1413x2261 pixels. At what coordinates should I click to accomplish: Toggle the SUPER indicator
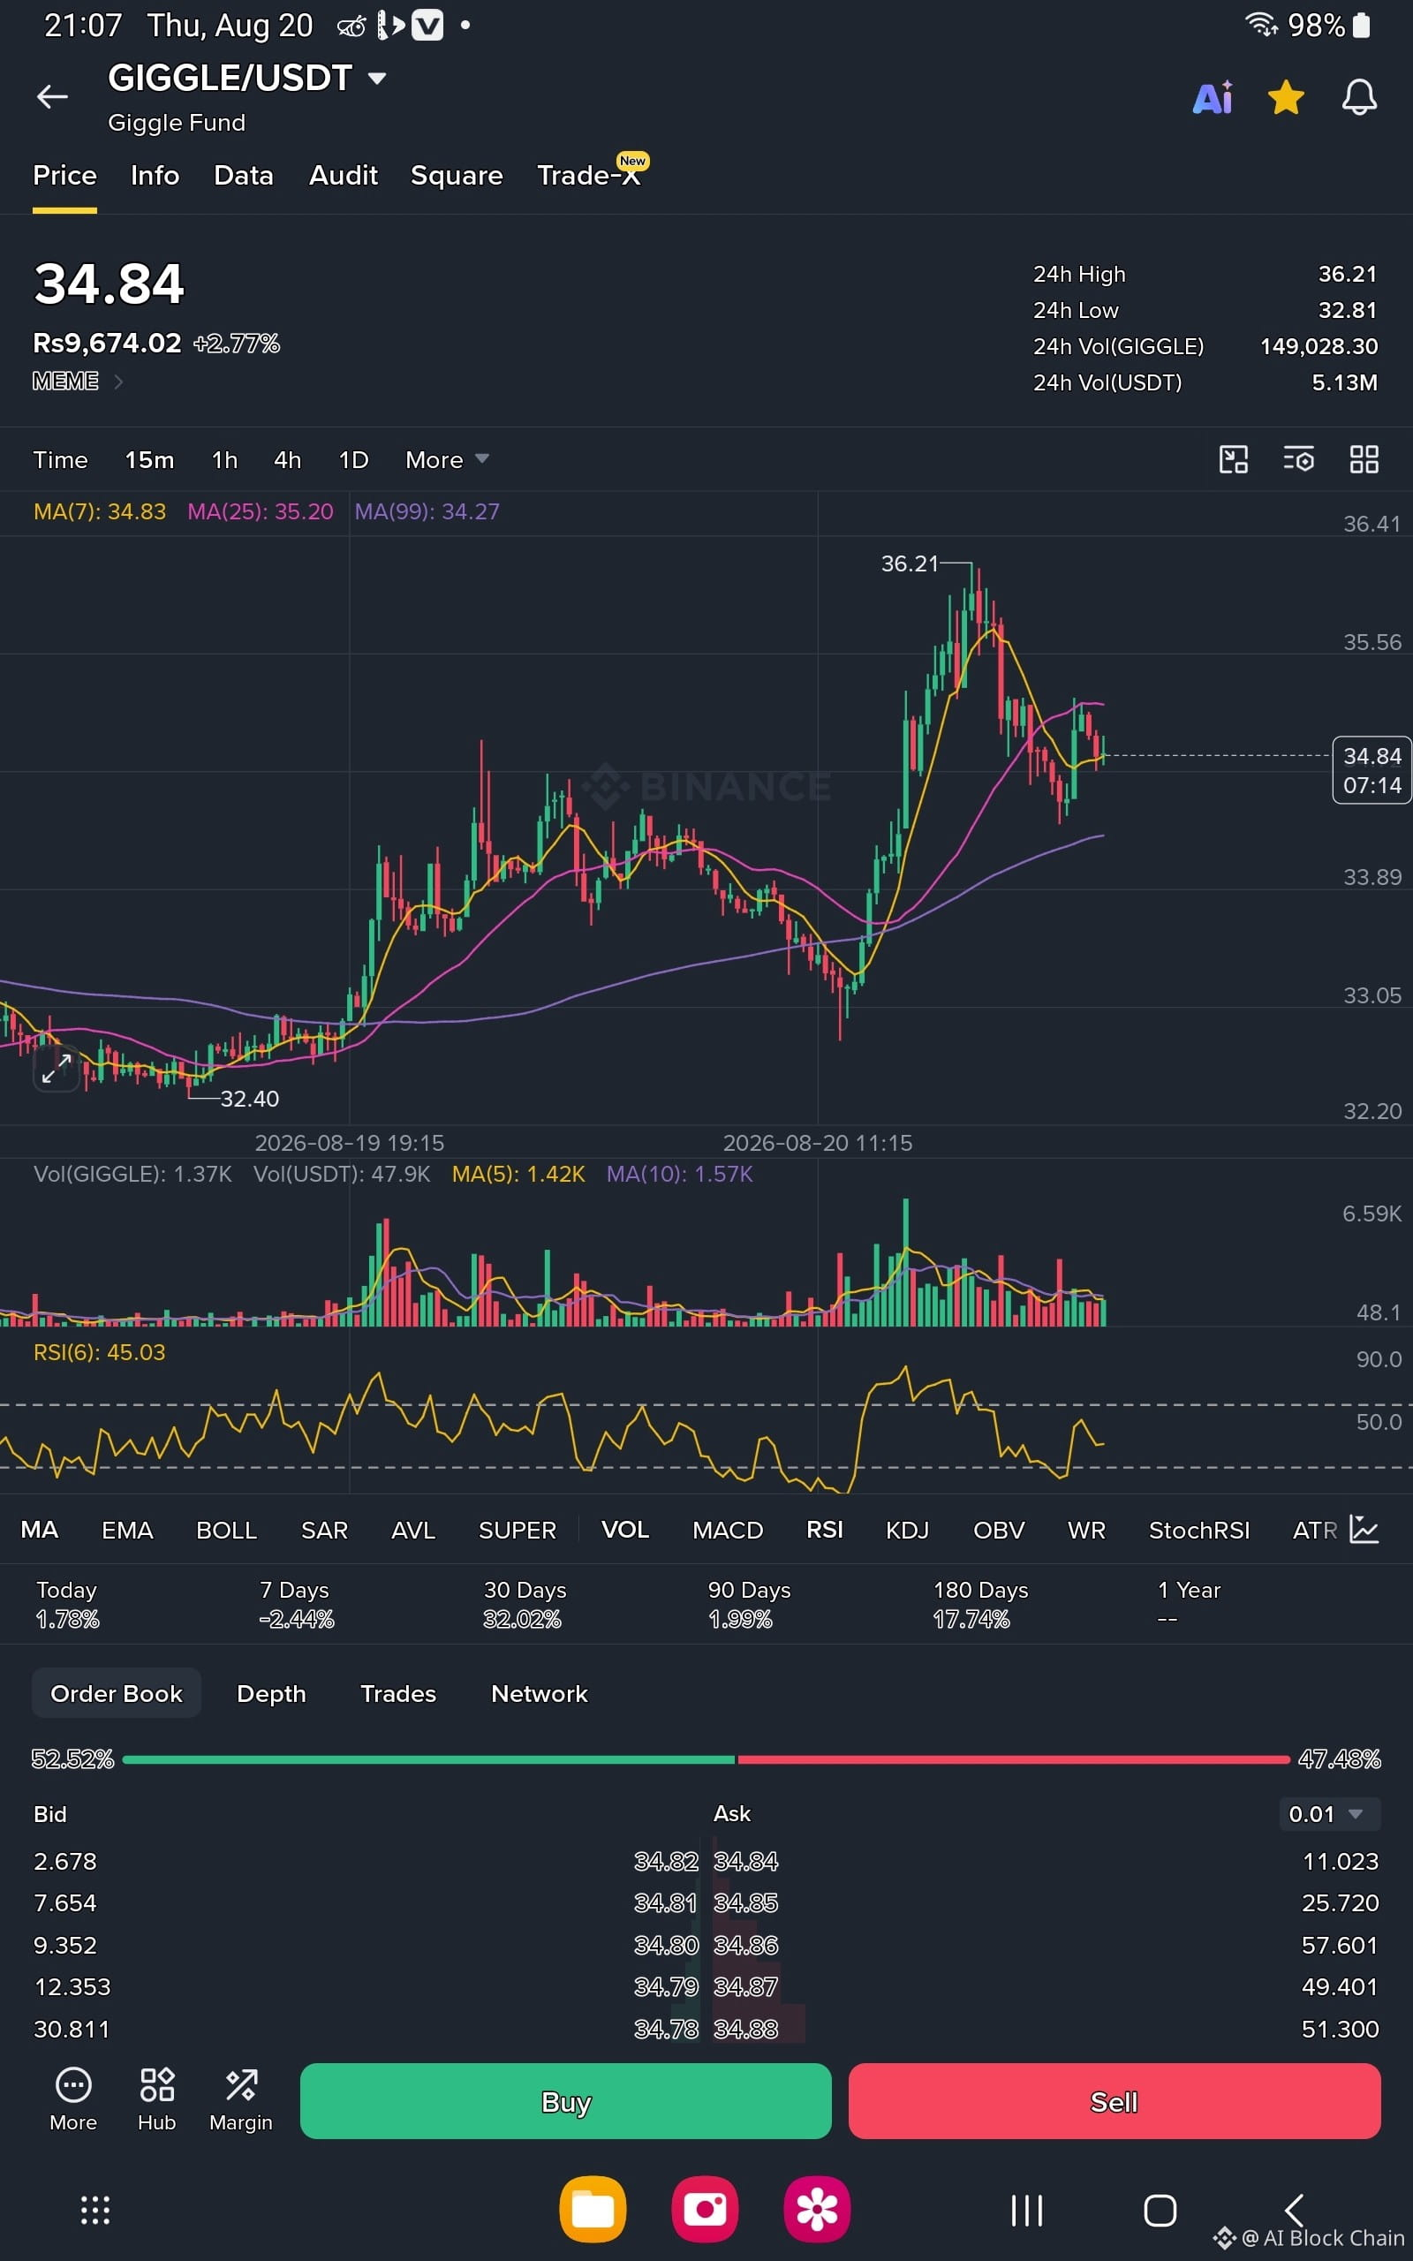pyautogui.click(x=517, y=1530)
